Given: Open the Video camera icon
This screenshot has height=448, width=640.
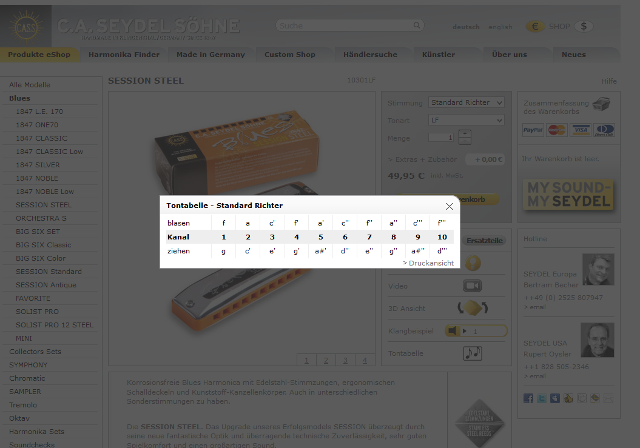Looking at the screenshot, I should pyautogui.click(x=472, y=286).
